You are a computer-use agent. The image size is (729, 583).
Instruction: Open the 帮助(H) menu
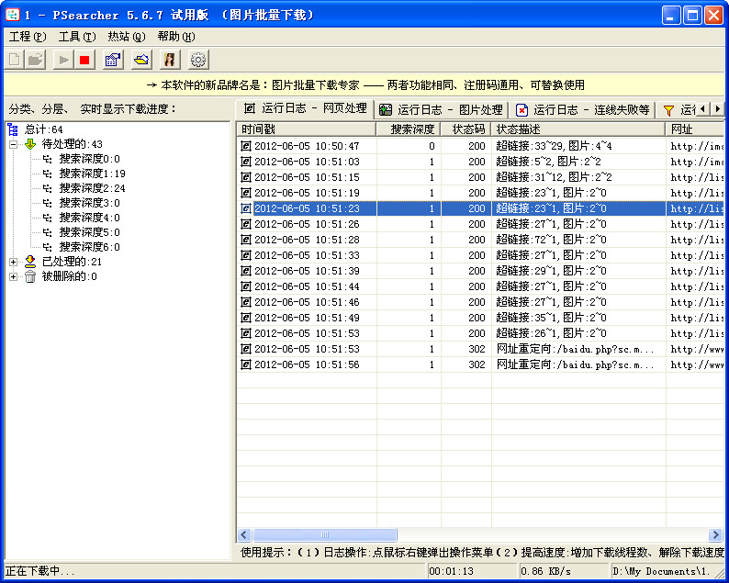click(176, 36)
